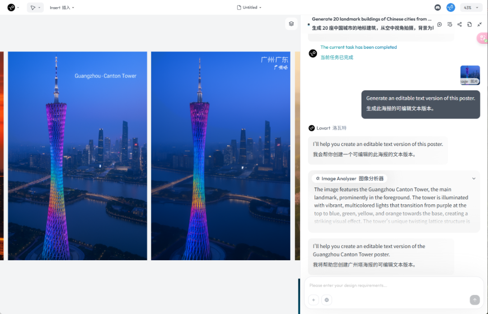Click the document copy icon in chat header
The height and width of the screenshot is (314, 488).
point(469,24)
